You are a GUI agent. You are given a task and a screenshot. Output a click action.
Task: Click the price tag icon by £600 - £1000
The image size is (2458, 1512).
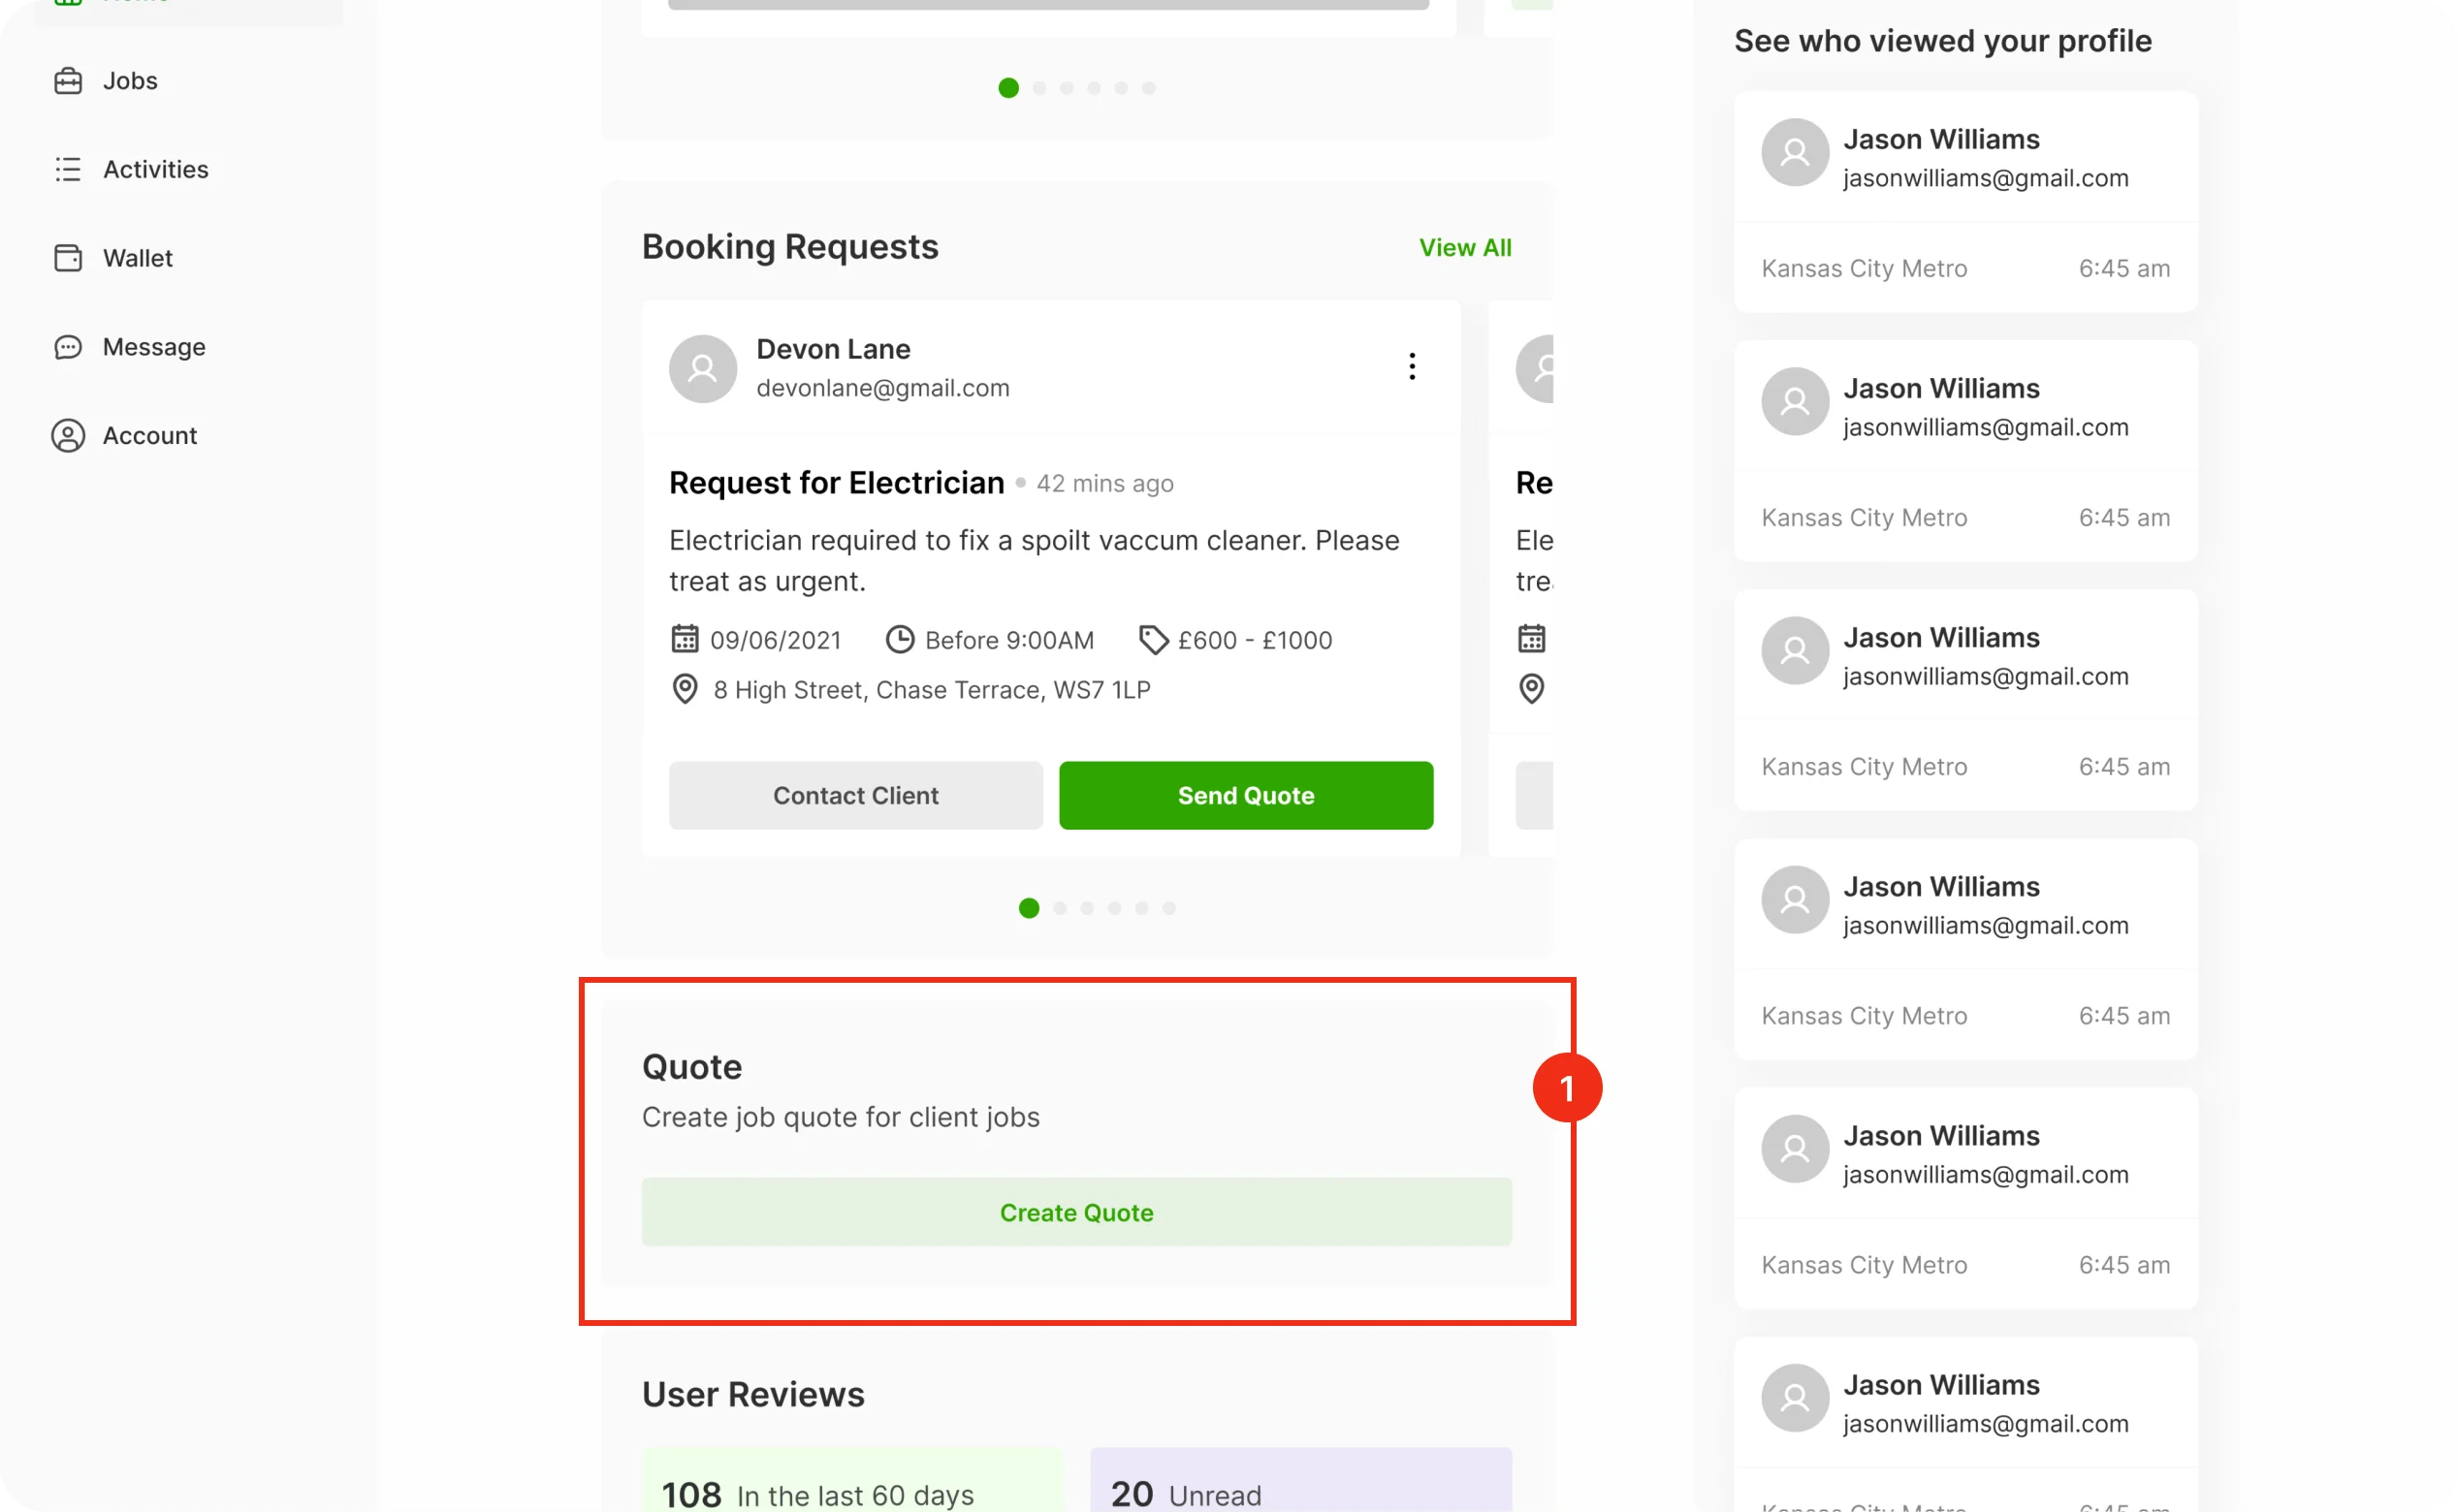click(x=1153, y=640)
